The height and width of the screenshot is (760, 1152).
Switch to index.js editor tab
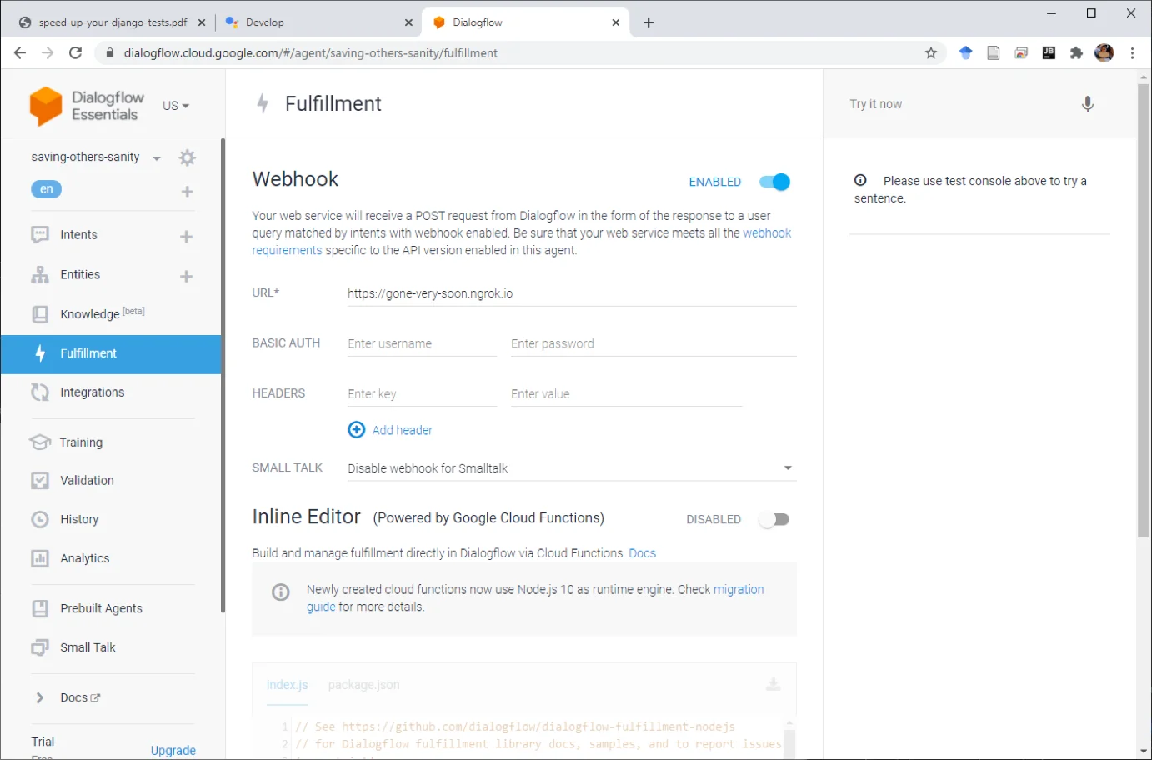pyautogui.click(x=287, y=685)
